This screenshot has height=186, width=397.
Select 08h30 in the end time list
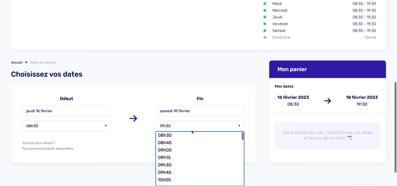pyautogui.click(x=198, y=135)
